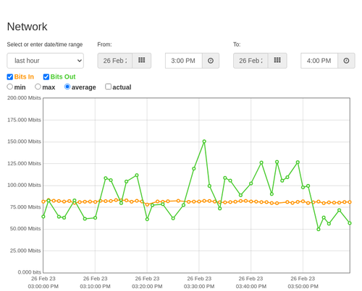
Task: Open the 'last hour' range dropdown
Action: [46, 61]
